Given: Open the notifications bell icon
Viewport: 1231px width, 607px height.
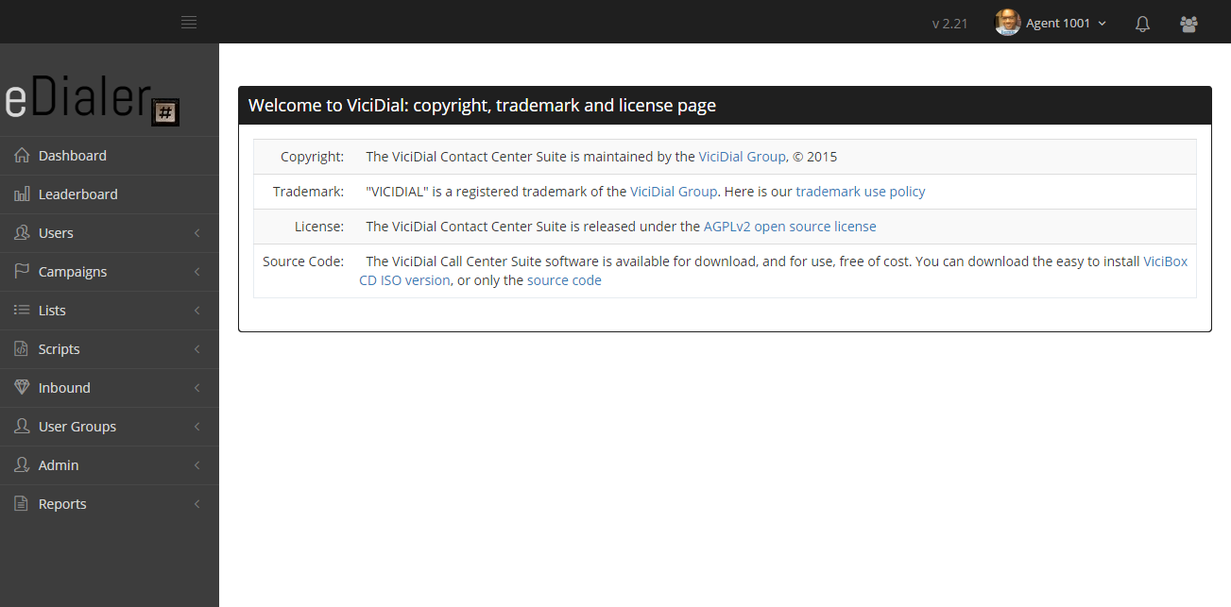Looking at the screenshot, I should coord(1142,24).
